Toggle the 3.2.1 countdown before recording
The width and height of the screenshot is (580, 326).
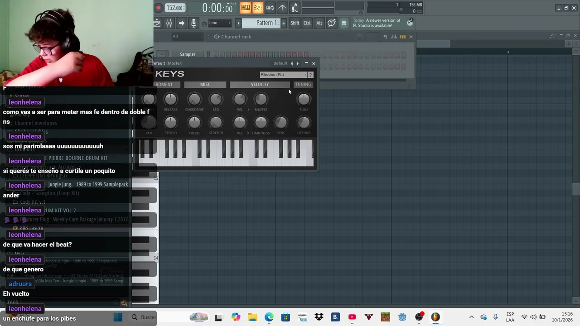click(x=257, y=7)
